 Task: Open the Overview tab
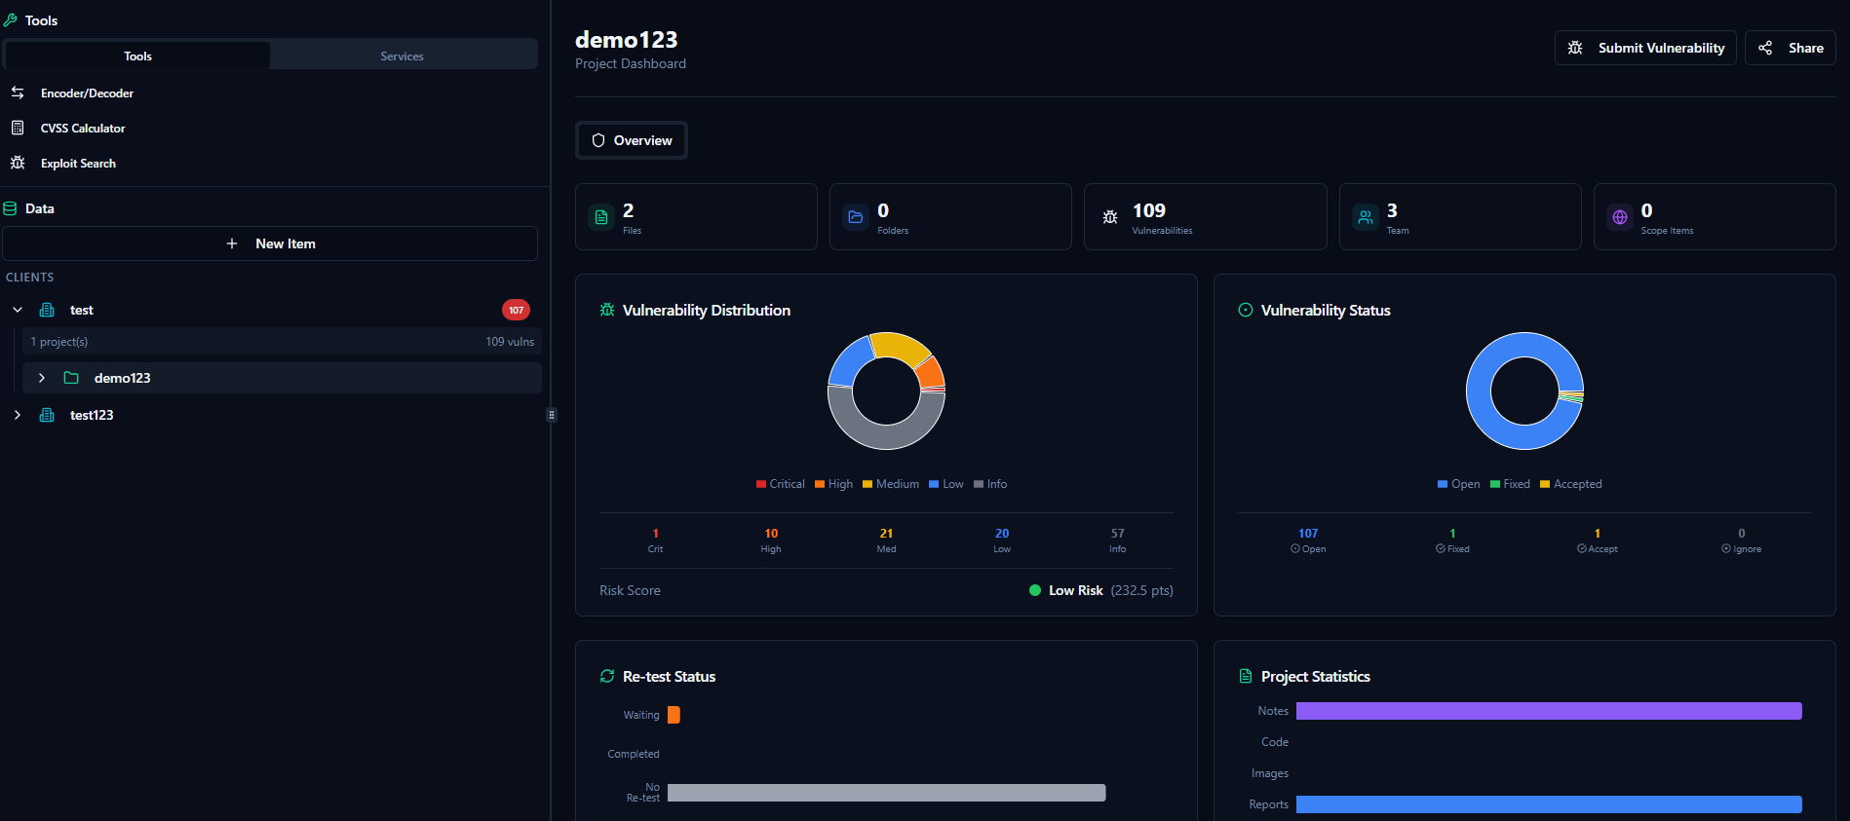(632, 140)
